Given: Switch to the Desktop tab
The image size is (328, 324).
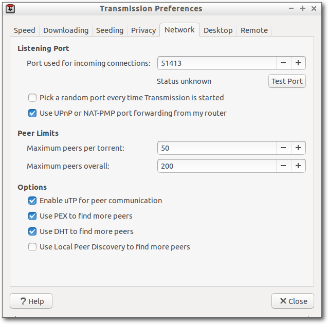Looking at the screenshot, I should [x=218, y=30].
